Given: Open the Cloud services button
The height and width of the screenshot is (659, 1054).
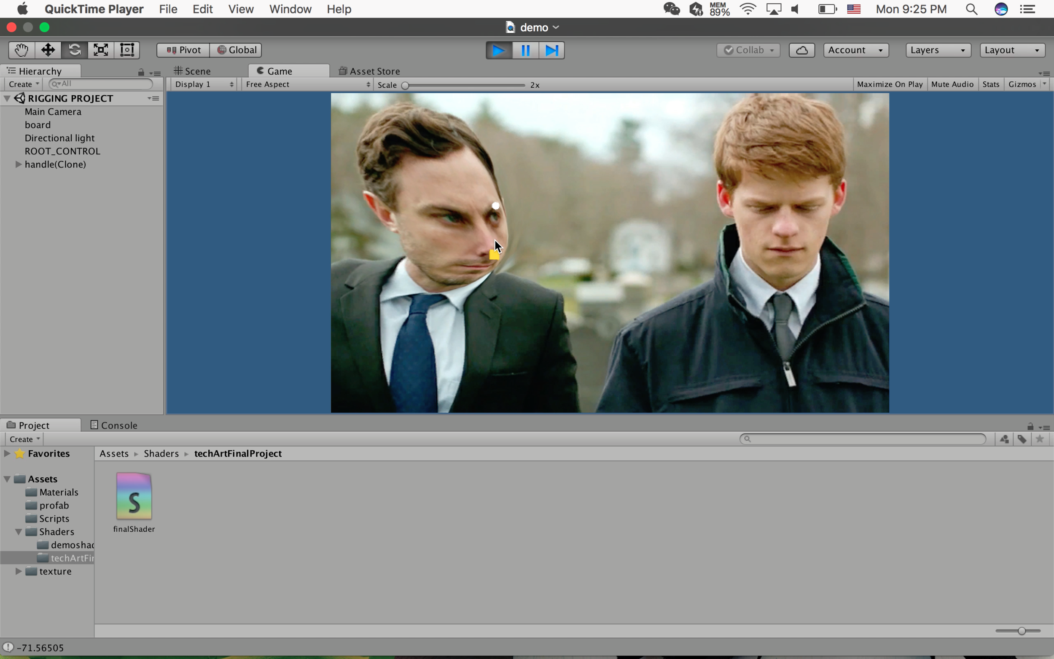Looking at the screenshot, I should coord(802,50).
